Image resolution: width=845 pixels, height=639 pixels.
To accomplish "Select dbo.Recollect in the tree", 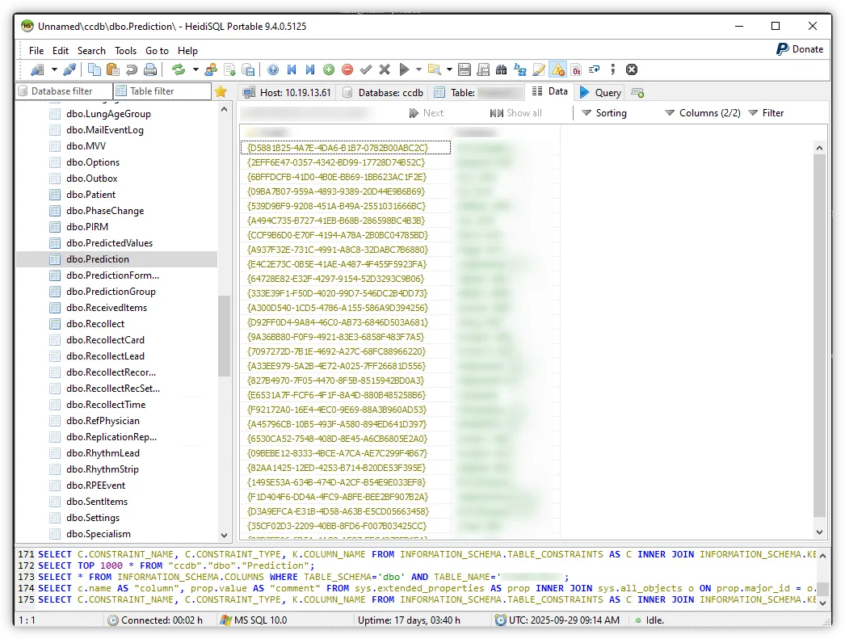I will (95, 324).
